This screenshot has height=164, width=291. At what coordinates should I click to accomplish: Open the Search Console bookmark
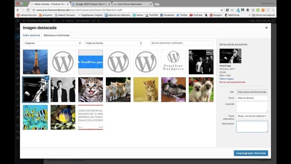click(65, 15)
